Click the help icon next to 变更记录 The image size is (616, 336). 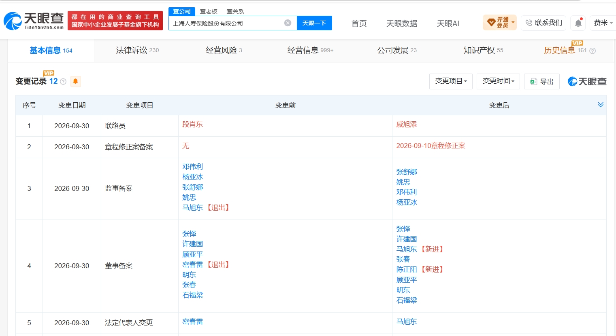coord(63,82)
